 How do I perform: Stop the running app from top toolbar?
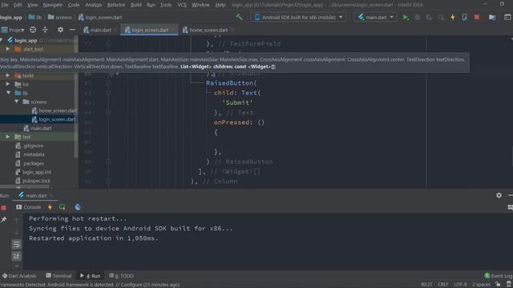pos(477,18)
